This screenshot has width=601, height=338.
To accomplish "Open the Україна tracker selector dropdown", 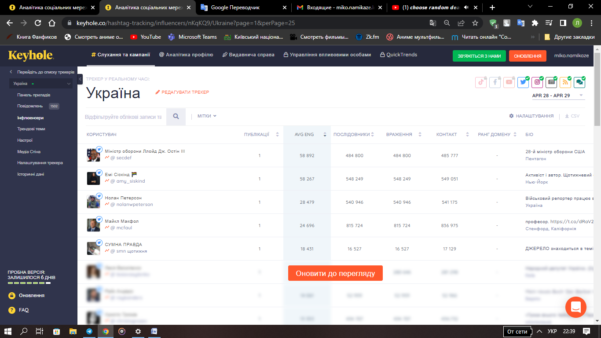I will coord(41,84).
